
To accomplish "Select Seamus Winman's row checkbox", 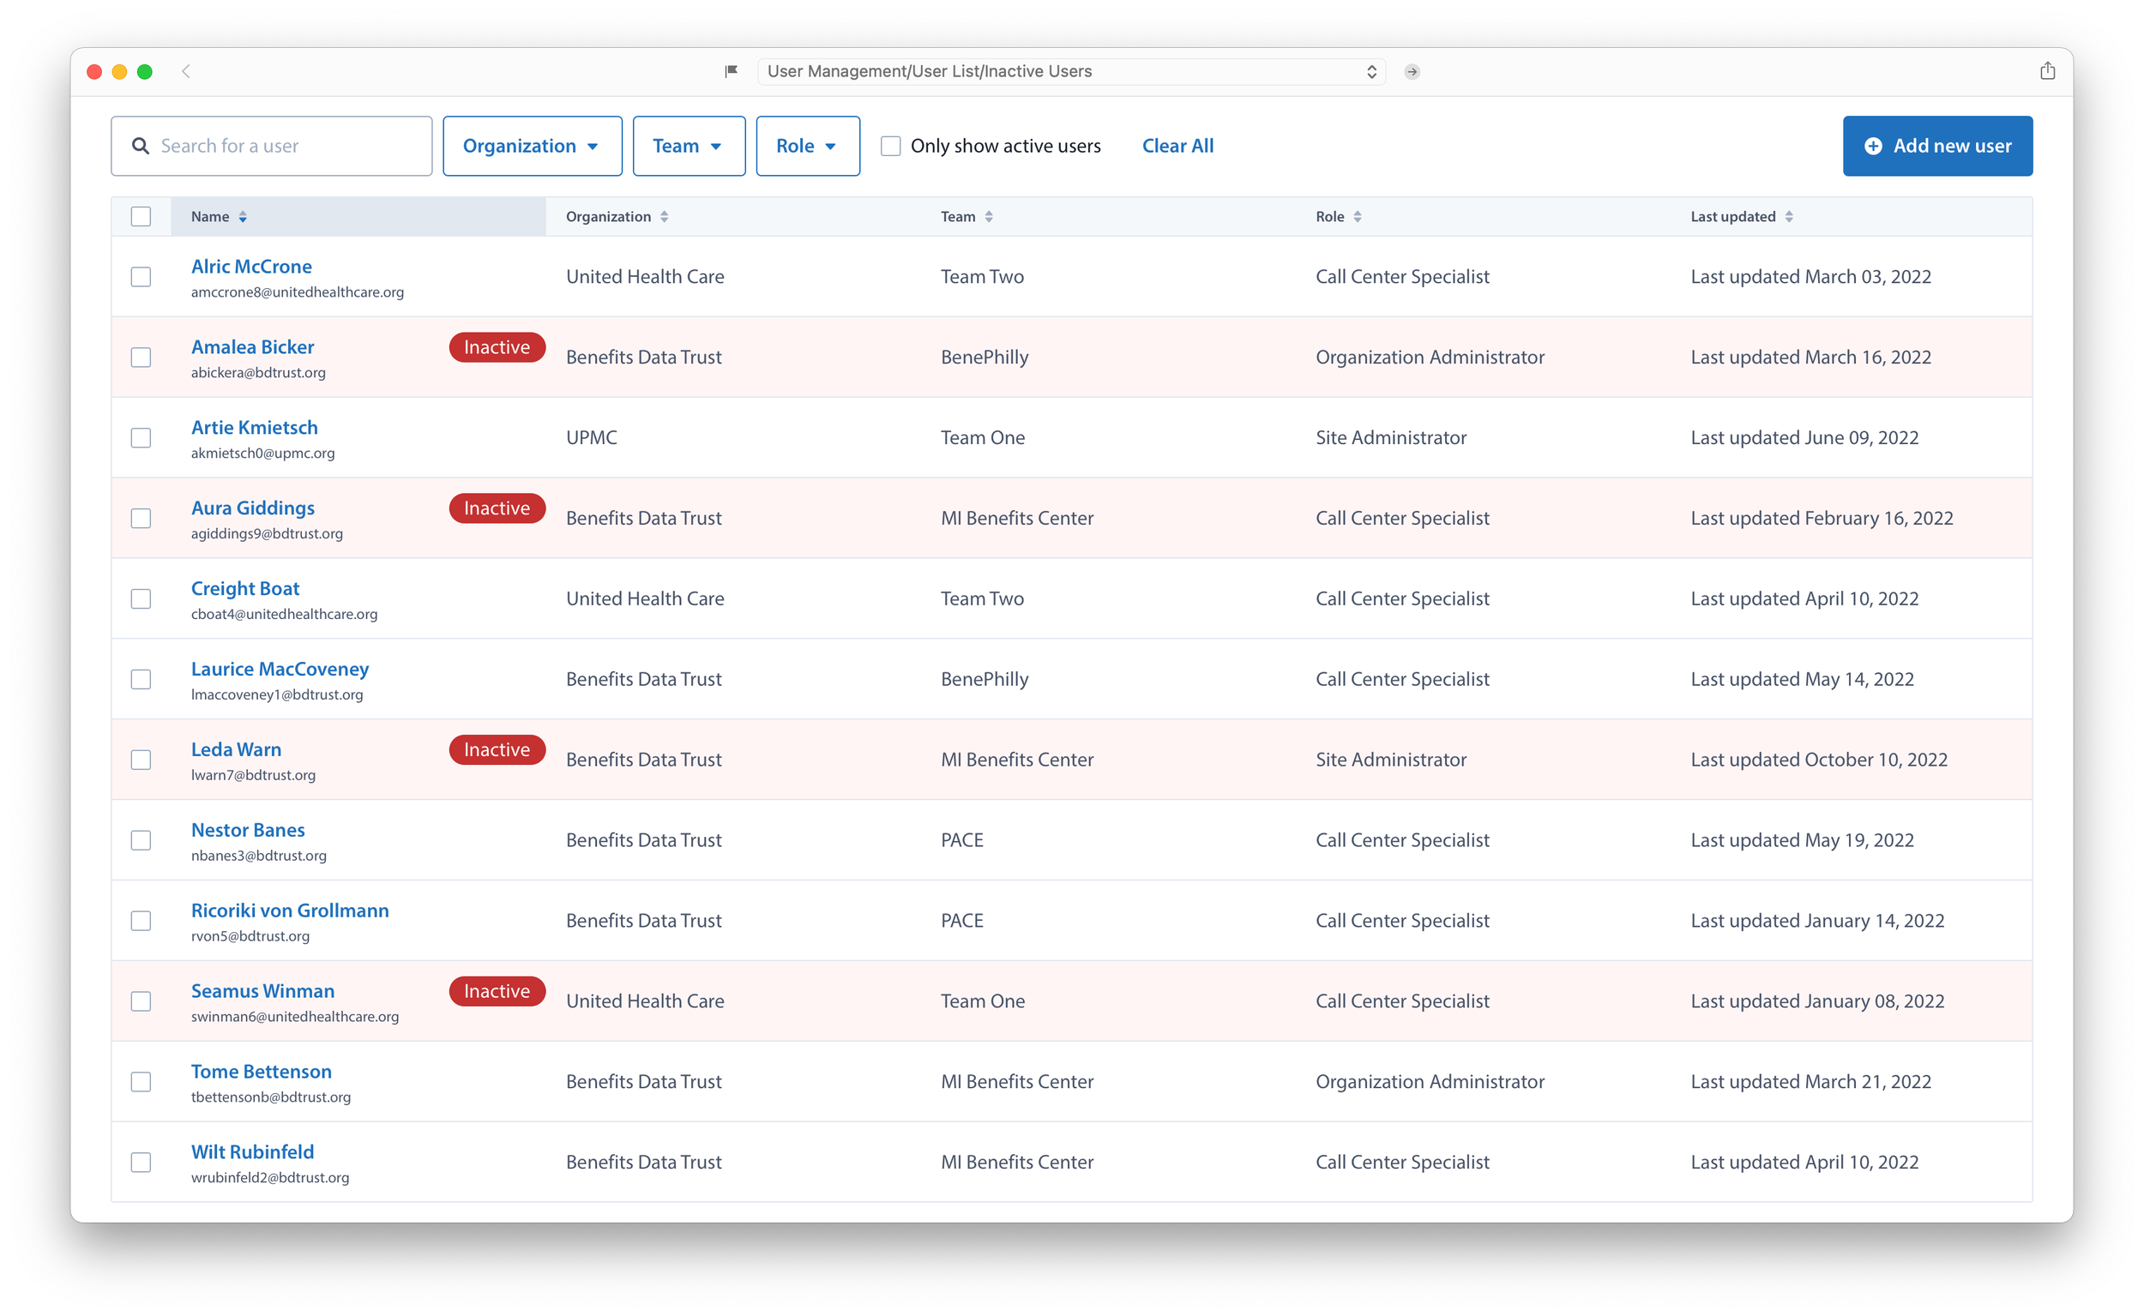I will (x=141, y=1002).
